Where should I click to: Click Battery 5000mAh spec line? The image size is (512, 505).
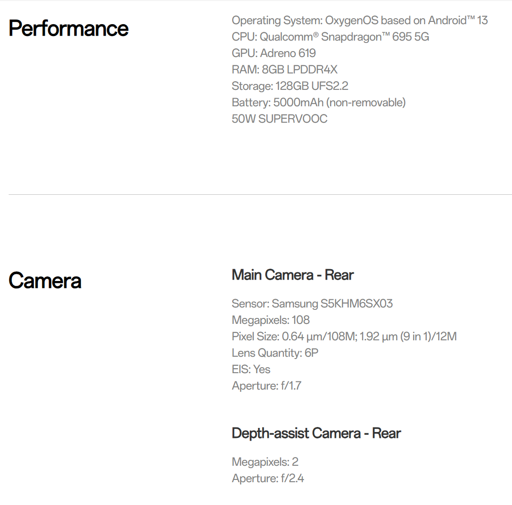318,102
